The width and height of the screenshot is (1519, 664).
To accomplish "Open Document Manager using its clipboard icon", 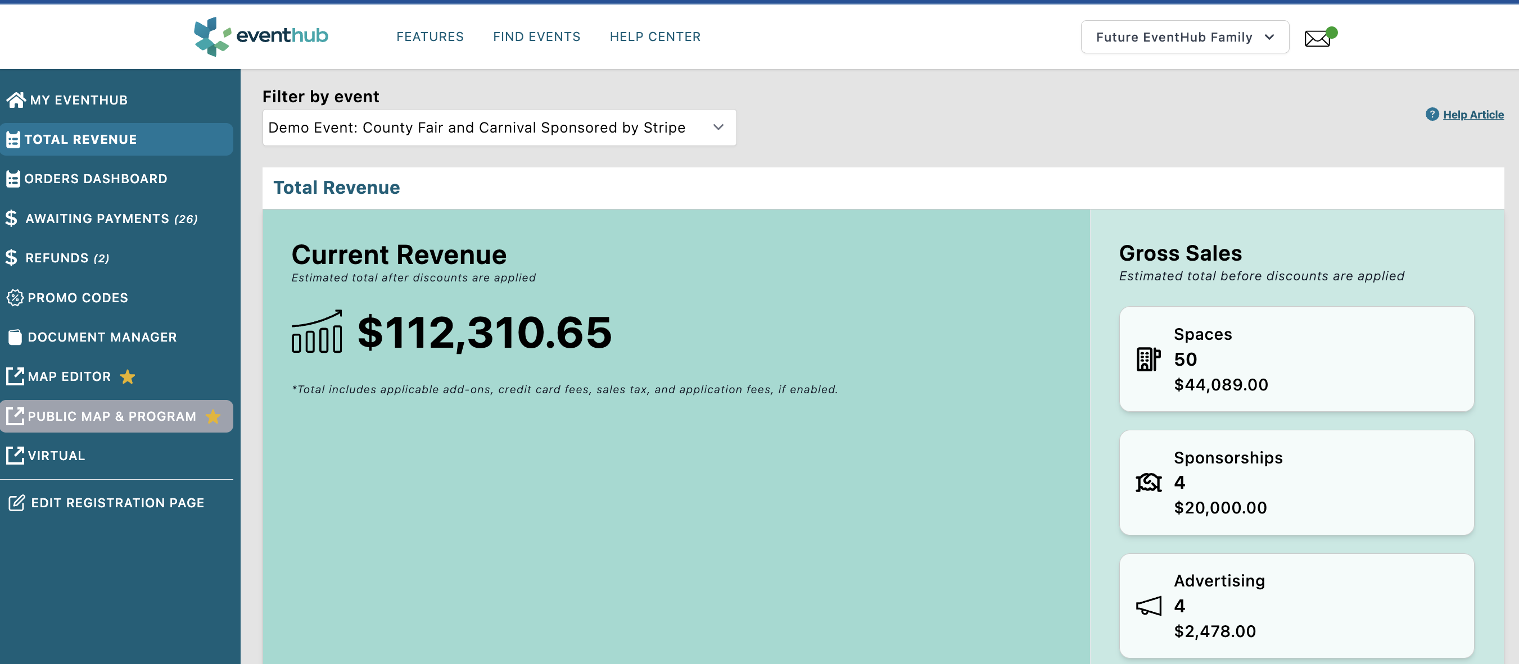I will [14, 336].
